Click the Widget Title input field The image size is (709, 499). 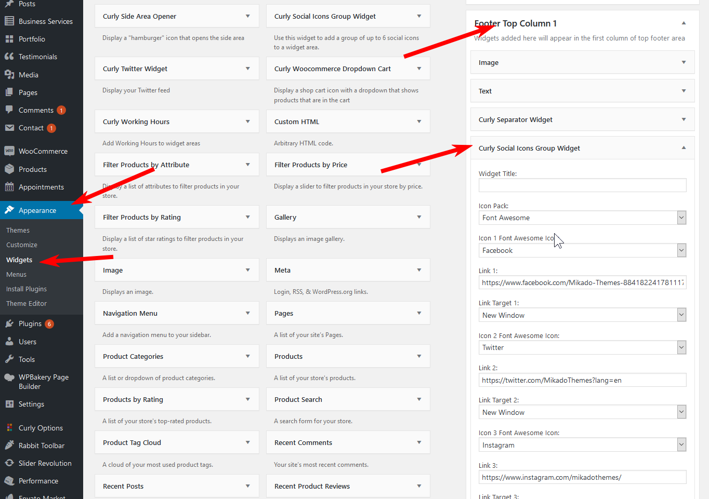point(582,185)
